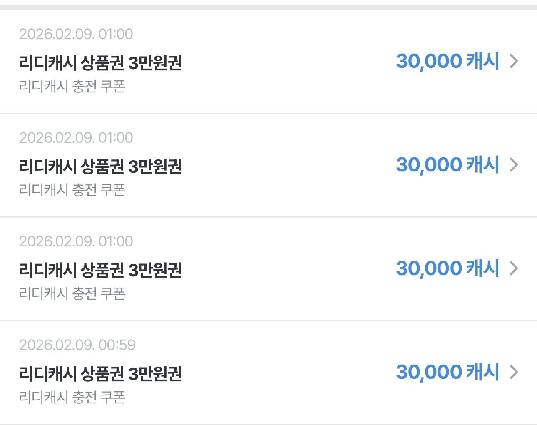Click the 2026.02.09. 00:59 timestamp
Screen dimensions: 537x425
77,345
